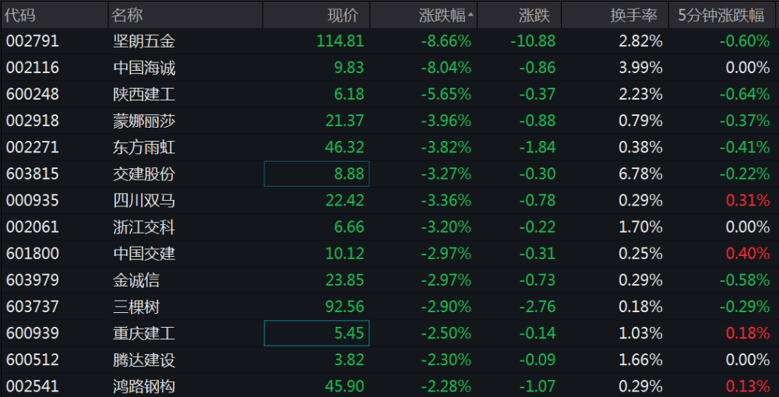Open the 东方雨虹 stock entry
779x397 pixels.
click(144, 147)
